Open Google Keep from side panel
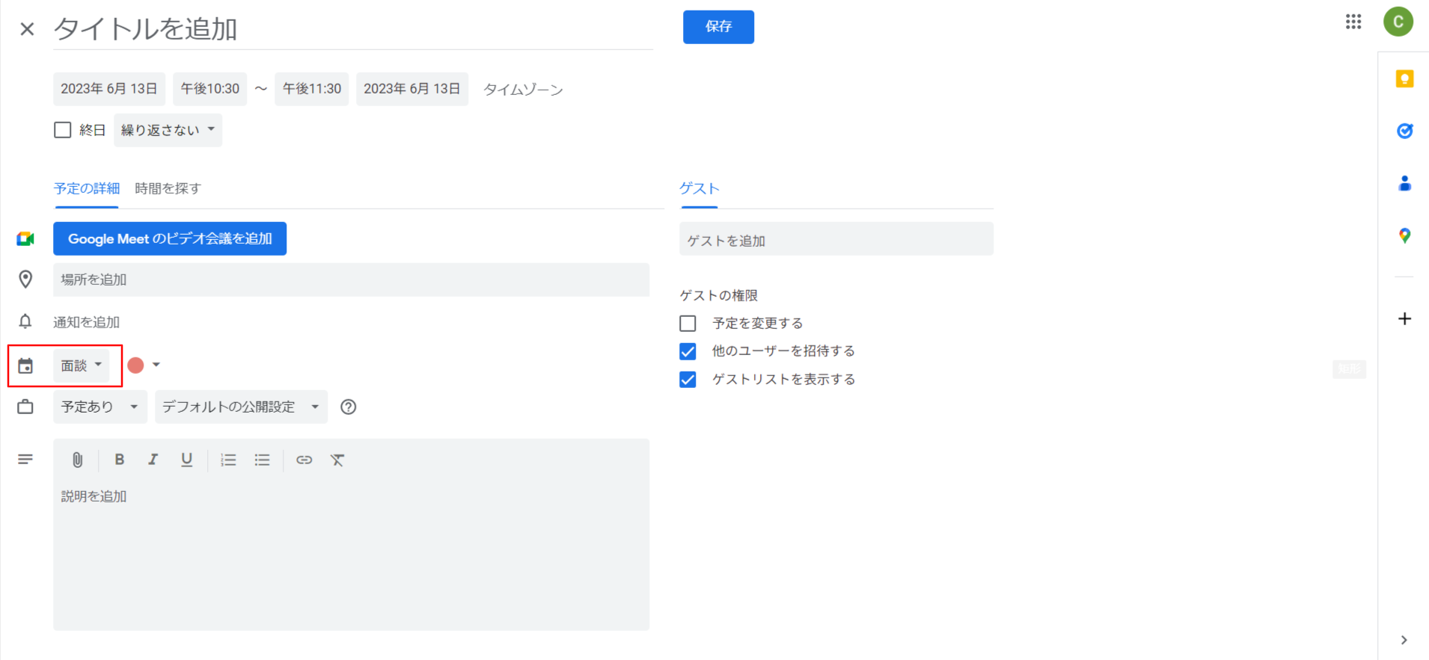 click(x=1404, y=78)
